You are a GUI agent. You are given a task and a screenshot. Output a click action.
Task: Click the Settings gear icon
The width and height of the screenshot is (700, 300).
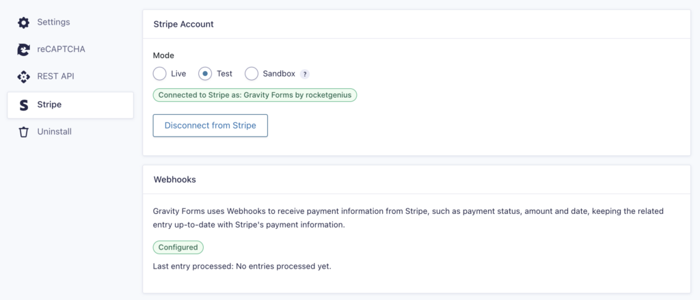(x=23, y=23)
